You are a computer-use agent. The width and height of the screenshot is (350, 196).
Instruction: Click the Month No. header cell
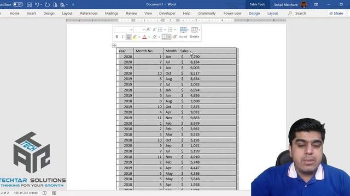point(148,51)
